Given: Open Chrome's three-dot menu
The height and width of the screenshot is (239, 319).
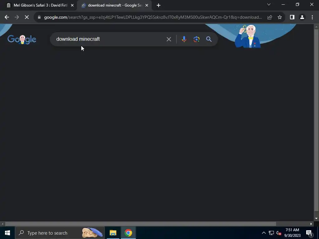Looking at the screenshot, I should tap(312, 17).
